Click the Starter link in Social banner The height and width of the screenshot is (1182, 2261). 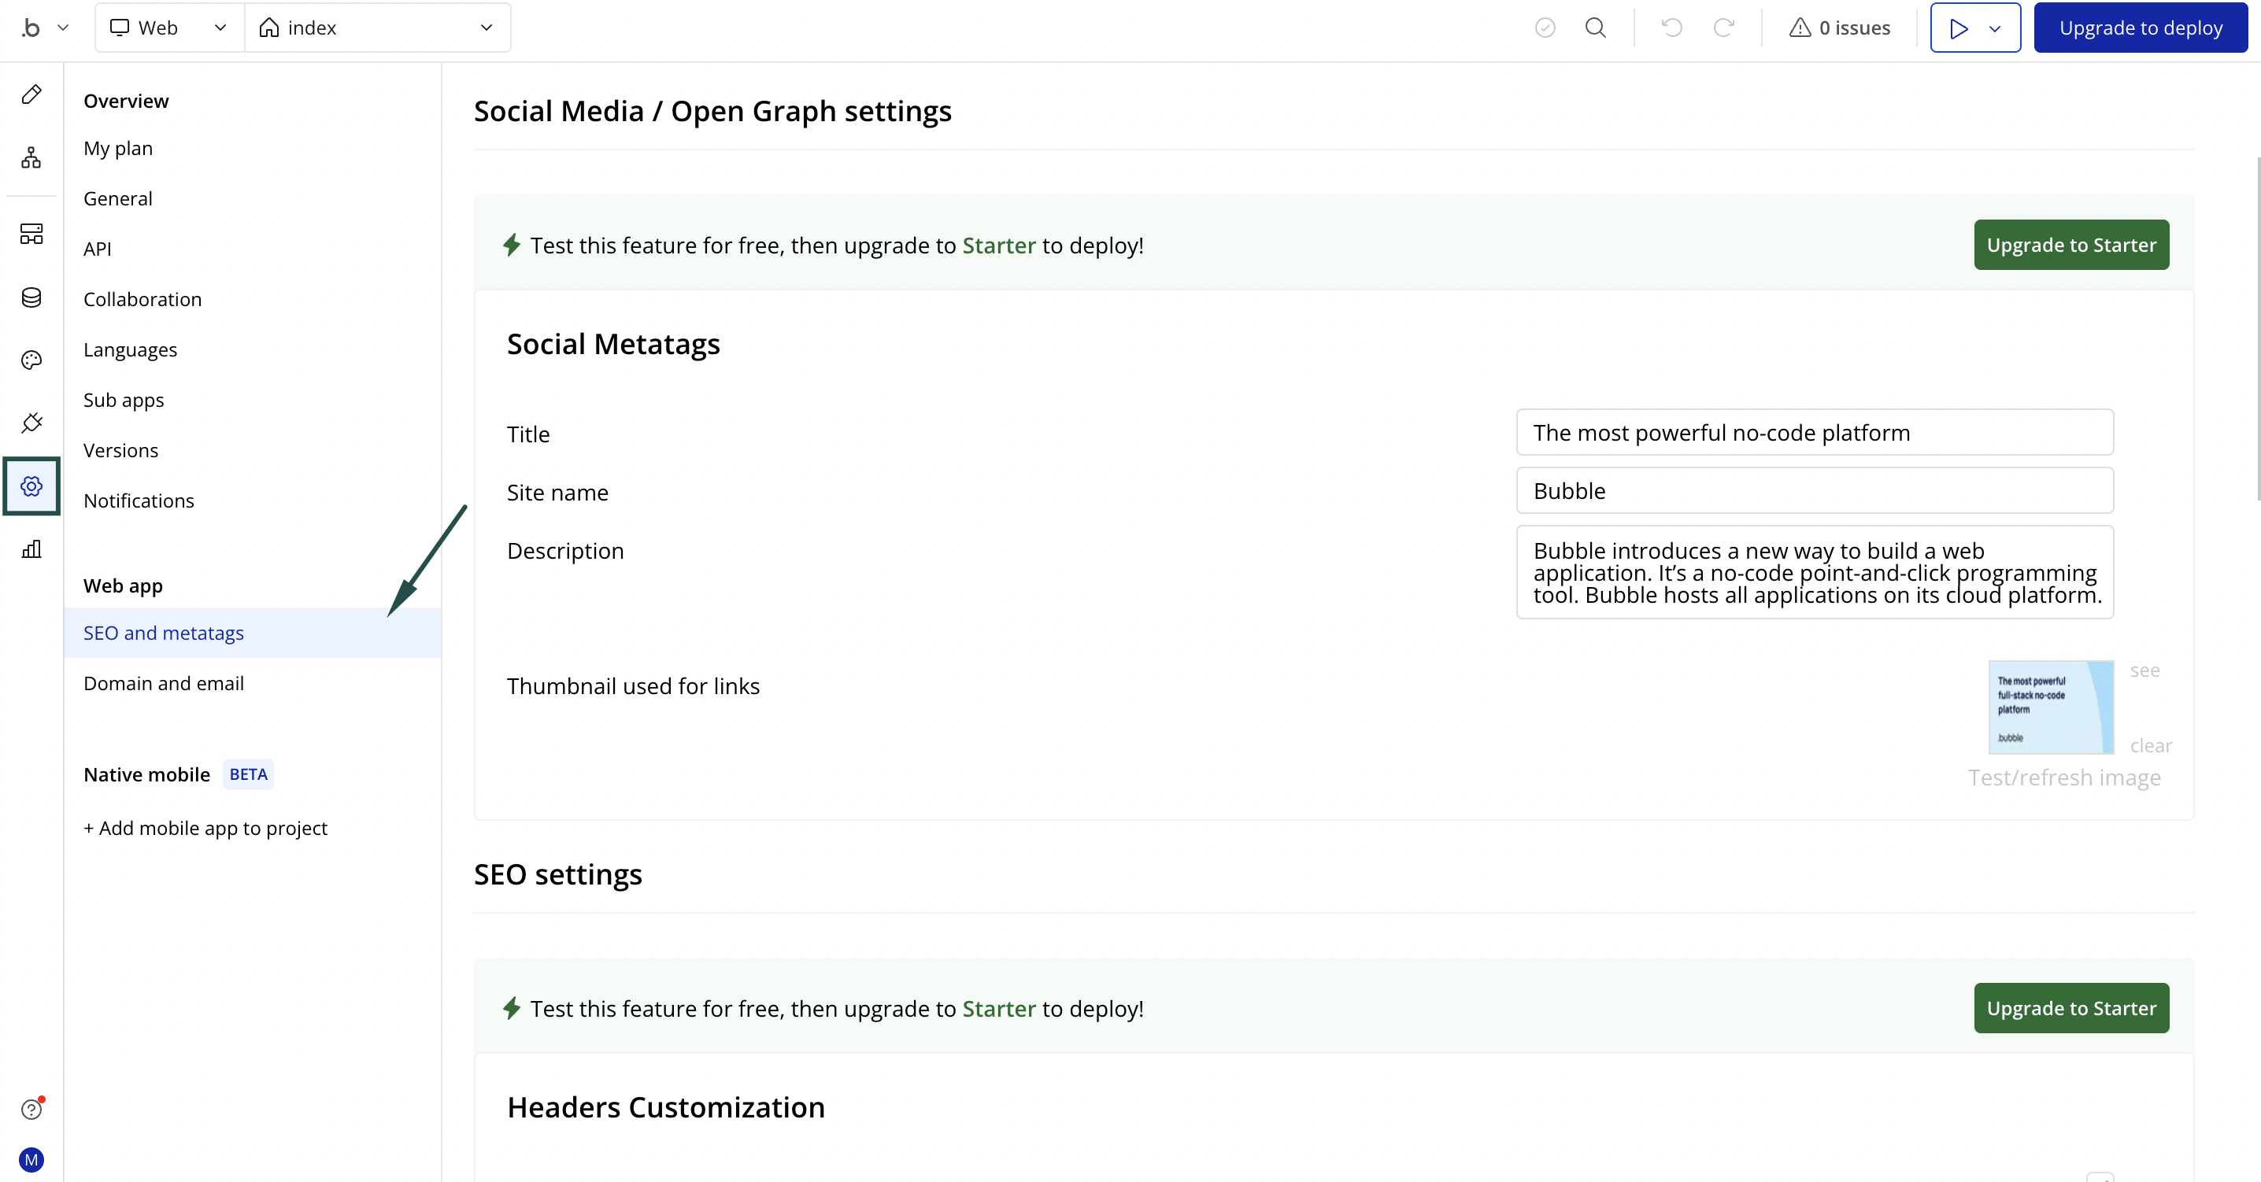click(999, 246)
